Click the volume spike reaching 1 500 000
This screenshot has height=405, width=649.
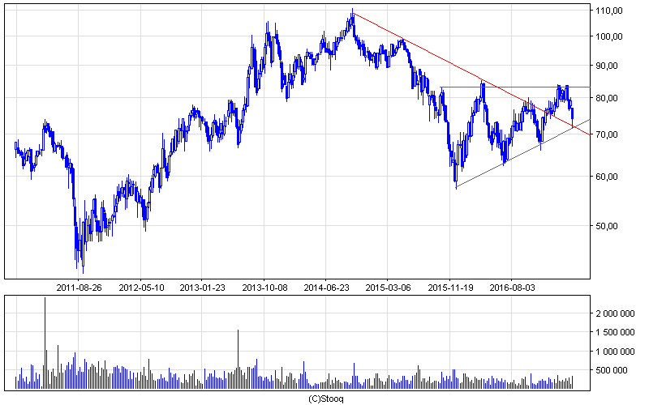point(238,359)
